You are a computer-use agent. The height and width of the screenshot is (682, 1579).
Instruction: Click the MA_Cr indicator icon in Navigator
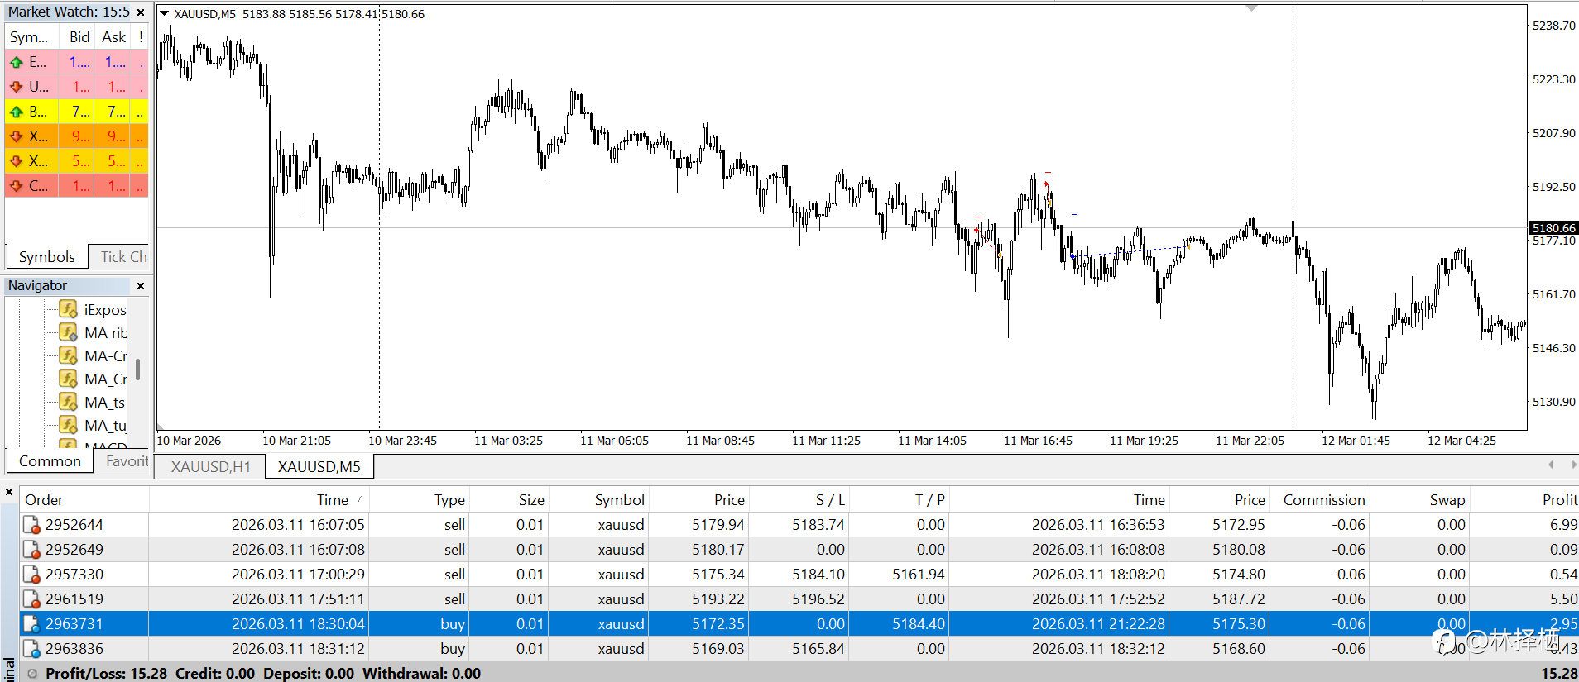coord(69,379)
